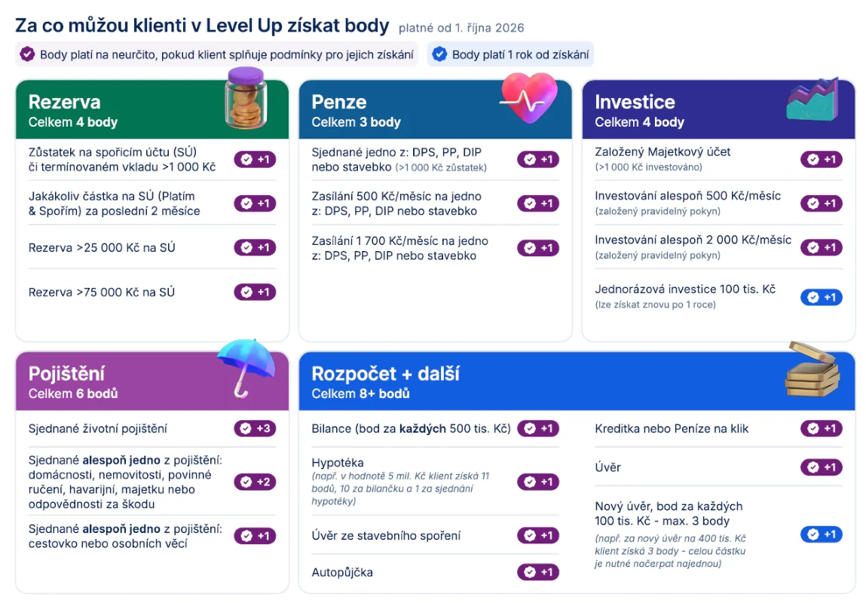
Task: Select the blue +1 badge for Jednorázová investice
Action: pyautogui.click(x=822, y=297)
